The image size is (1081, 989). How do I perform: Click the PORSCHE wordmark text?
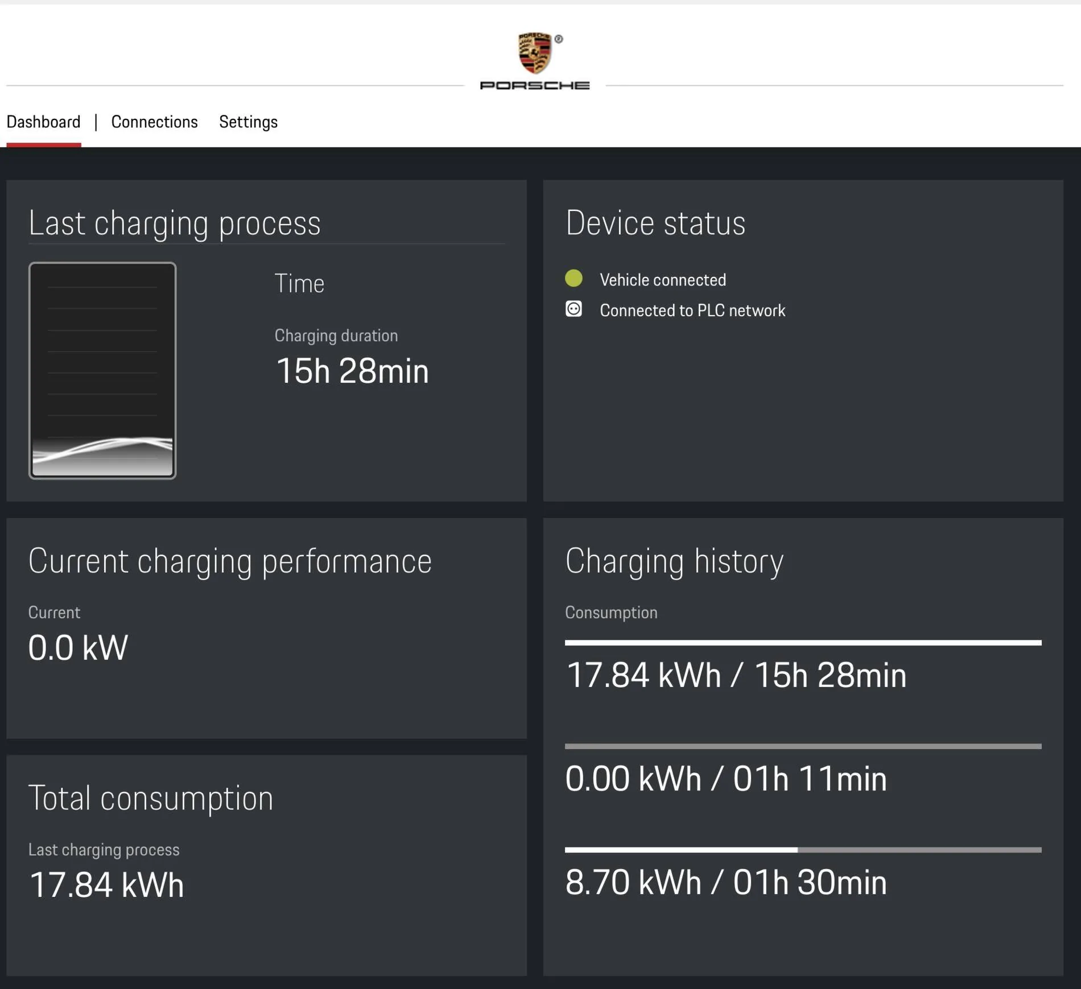(535, 85)
